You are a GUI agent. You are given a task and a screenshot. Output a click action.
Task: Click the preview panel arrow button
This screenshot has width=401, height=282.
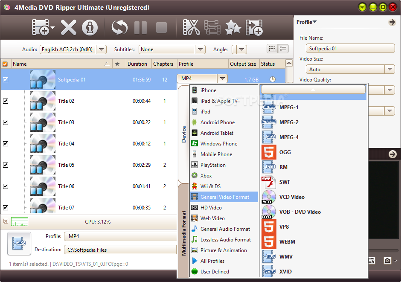(392, 154)
